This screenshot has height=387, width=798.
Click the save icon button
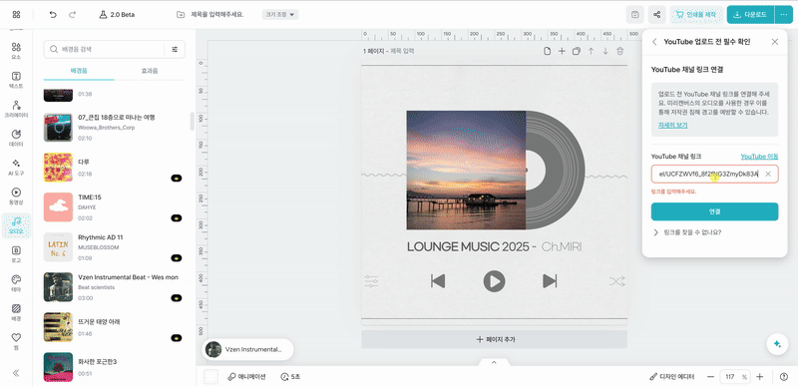point(635,15)
